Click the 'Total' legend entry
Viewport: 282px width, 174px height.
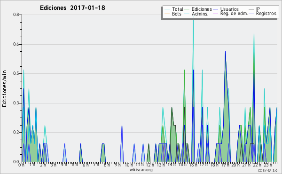[x=174, y=9]
